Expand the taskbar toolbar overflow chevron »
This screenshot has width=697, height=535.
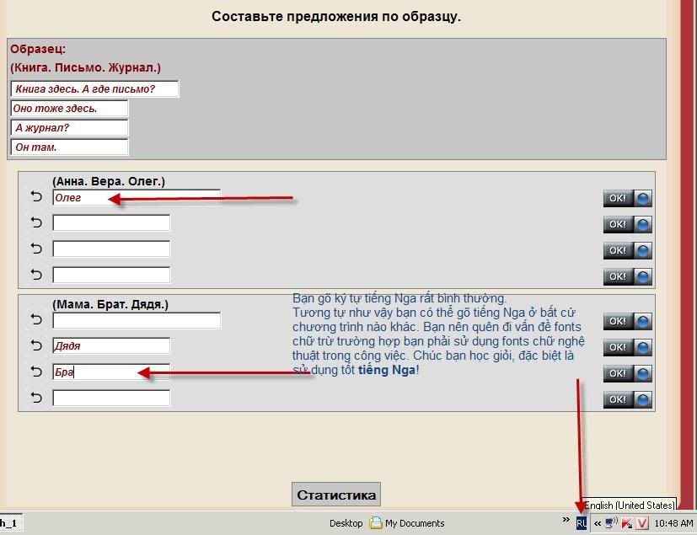click(x=567, y=522)
